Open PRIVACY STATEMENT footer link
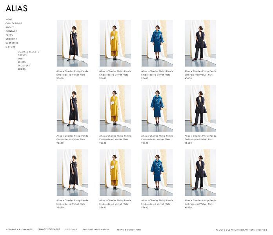 pos(49,230)
